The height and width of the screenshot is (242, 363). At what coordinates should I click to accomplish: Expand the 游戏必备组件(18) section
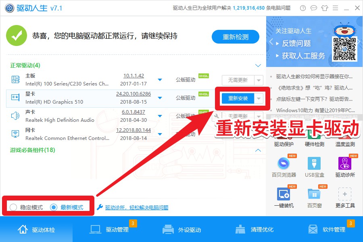pyautogui.click(x=258, y=150)
